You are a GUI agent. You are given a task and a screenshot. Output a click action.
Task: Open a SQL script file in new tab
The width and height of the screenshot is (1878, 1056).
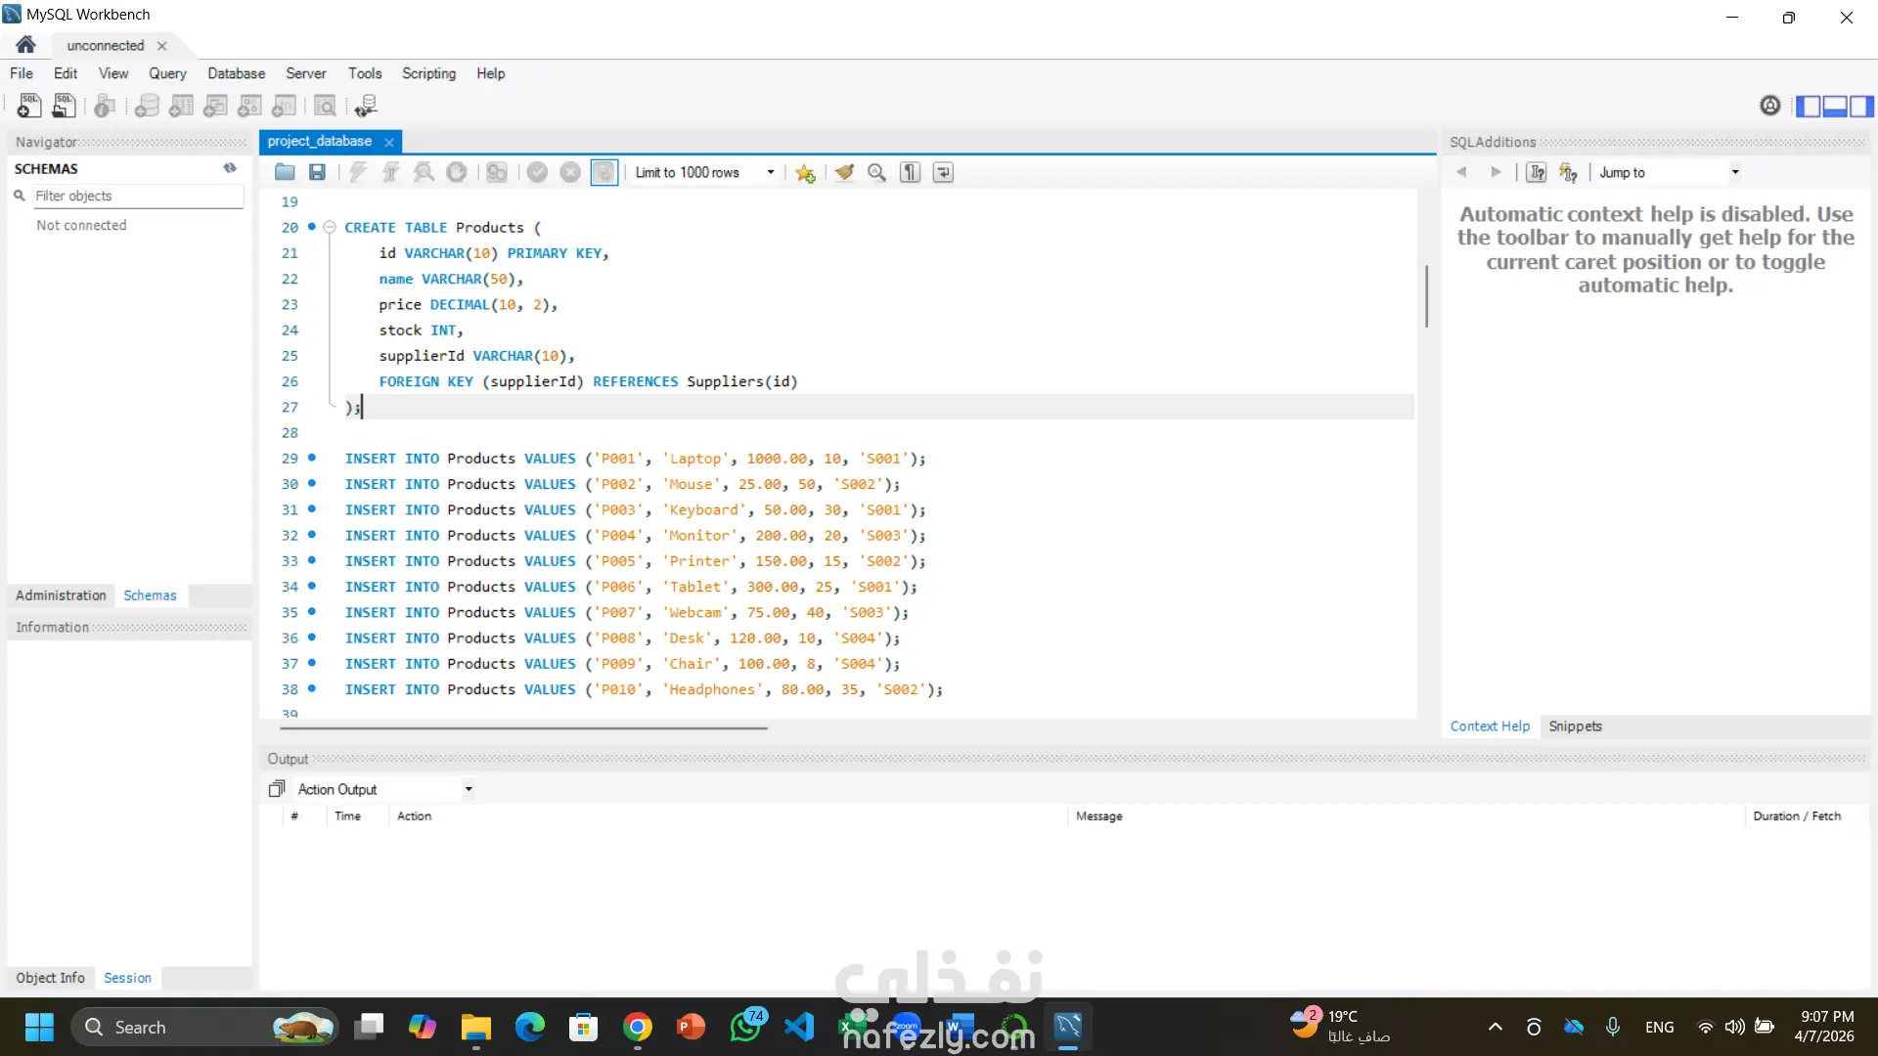(64, 106)
